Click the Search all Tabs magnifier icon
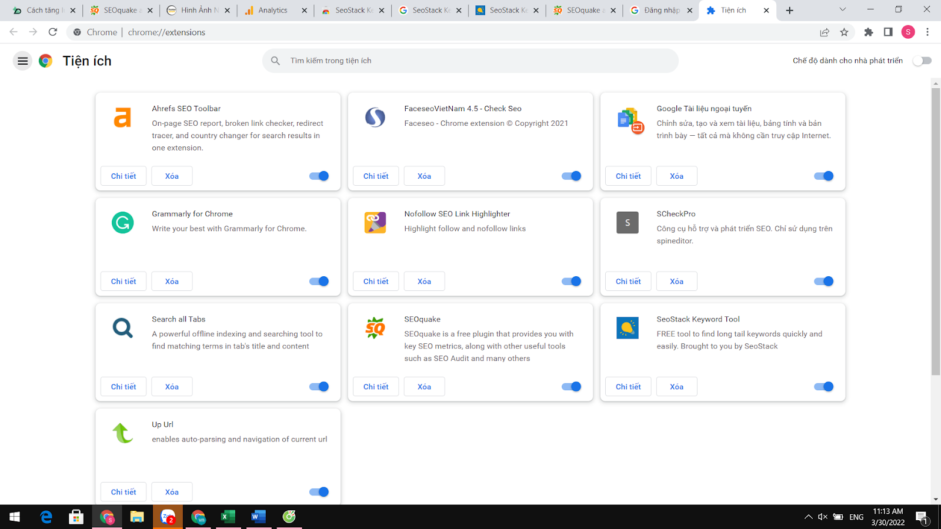The height and width of the screenshot is (529, 941). coord(122,328)
